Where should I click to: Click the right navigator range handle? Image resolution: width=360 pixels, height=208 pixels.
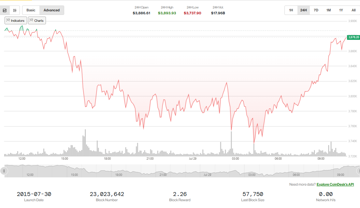pos(359,171)
